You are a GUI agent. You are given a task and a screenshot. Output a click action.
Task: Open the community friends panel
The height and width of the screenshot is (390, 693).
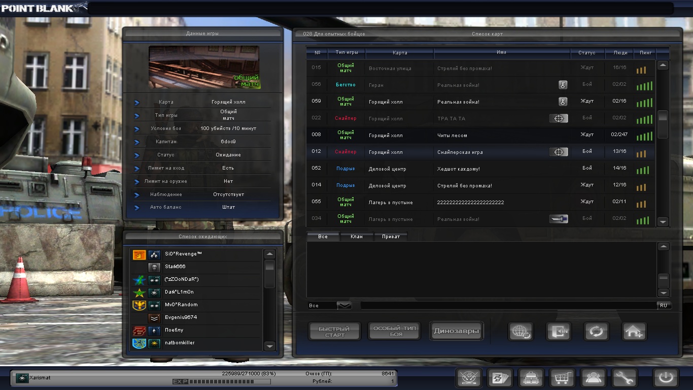pos(594,378)
